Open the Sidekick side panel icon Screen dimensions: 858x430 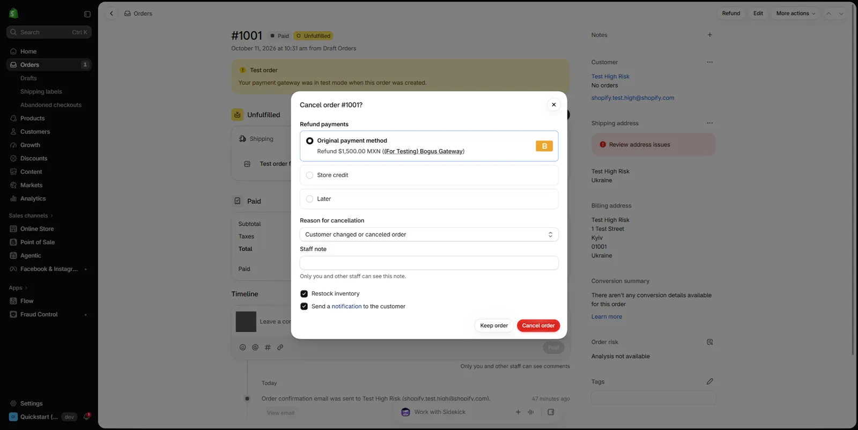551,412
